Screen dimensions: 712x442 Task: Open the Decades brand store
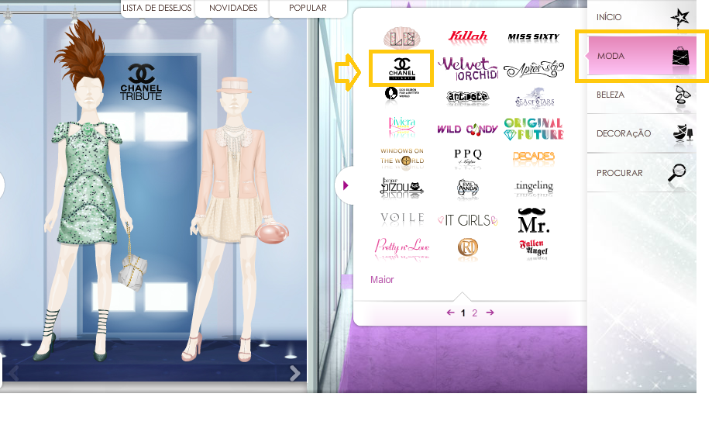click(534, 157)
